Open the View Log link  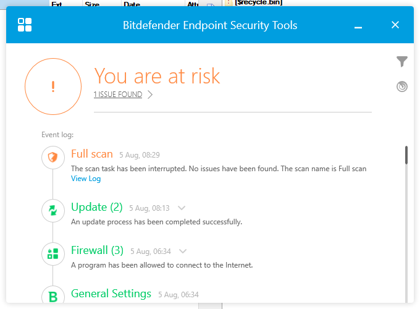pos(86,179)
